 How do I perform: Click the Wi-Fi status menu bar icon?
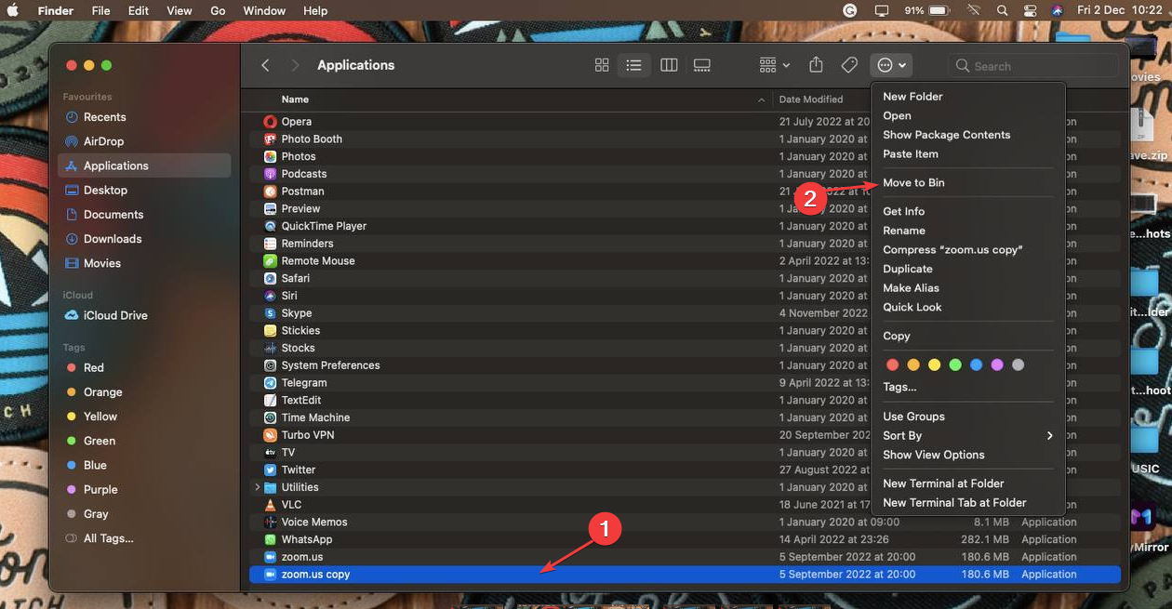(973, 10)
